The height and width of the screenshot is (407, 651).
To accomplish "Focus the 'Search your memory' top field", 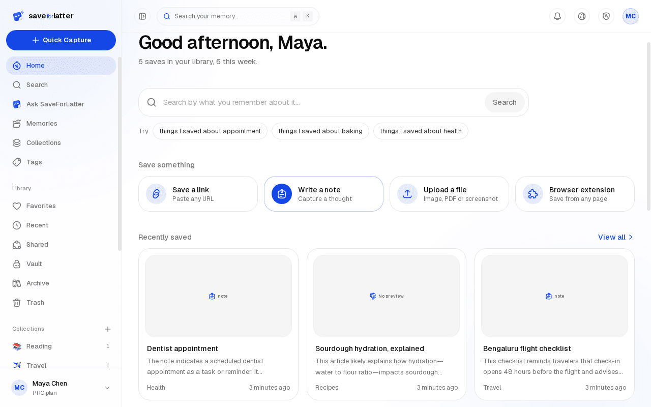I will pos(238,16).
